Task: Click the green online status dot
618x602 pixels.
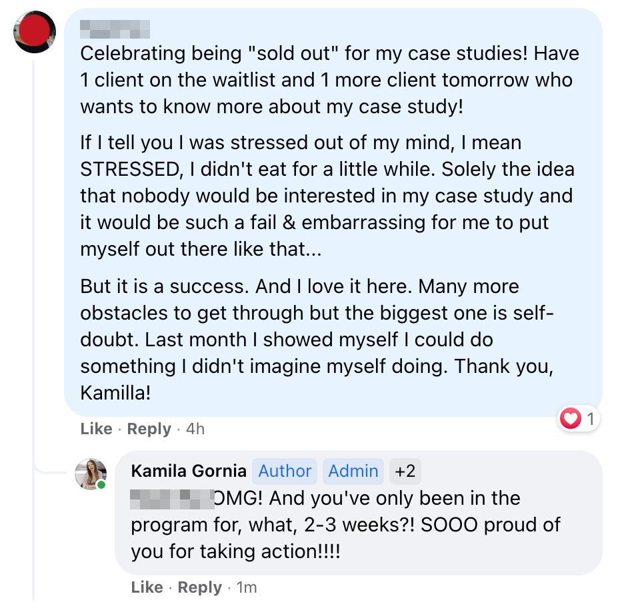Action: [x=101, y=485]
